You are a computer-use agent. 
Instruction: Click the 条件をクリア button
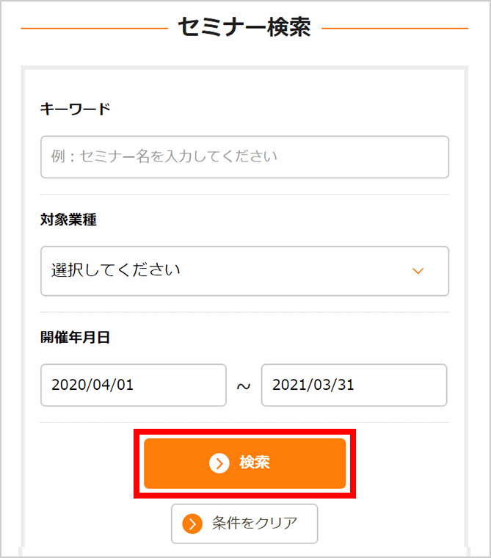click(244, 523)
